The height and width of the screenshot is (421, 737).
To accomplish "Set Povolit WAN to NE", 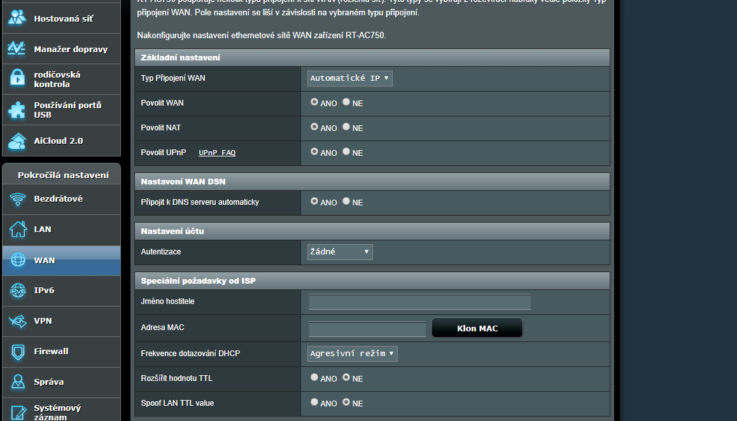I will click(346, 102).
